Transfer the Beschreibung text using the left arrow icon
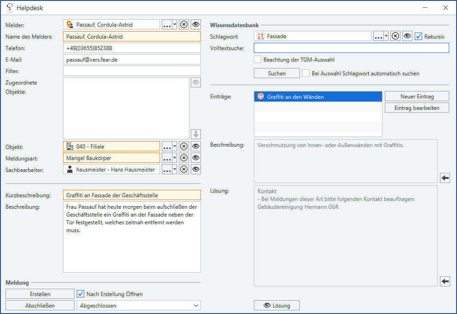Image resolution: width=457 pixels, height=314 pixels. [x=445, y=177]
